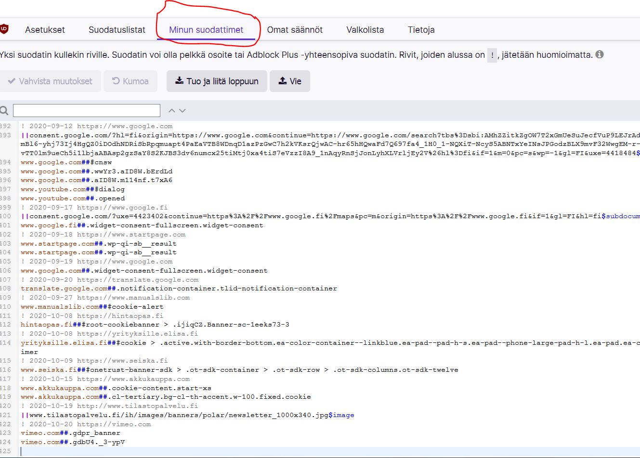Click filter 'www.google.com##.wwYr3.aID8W.bErdLd'

[97, 171]
